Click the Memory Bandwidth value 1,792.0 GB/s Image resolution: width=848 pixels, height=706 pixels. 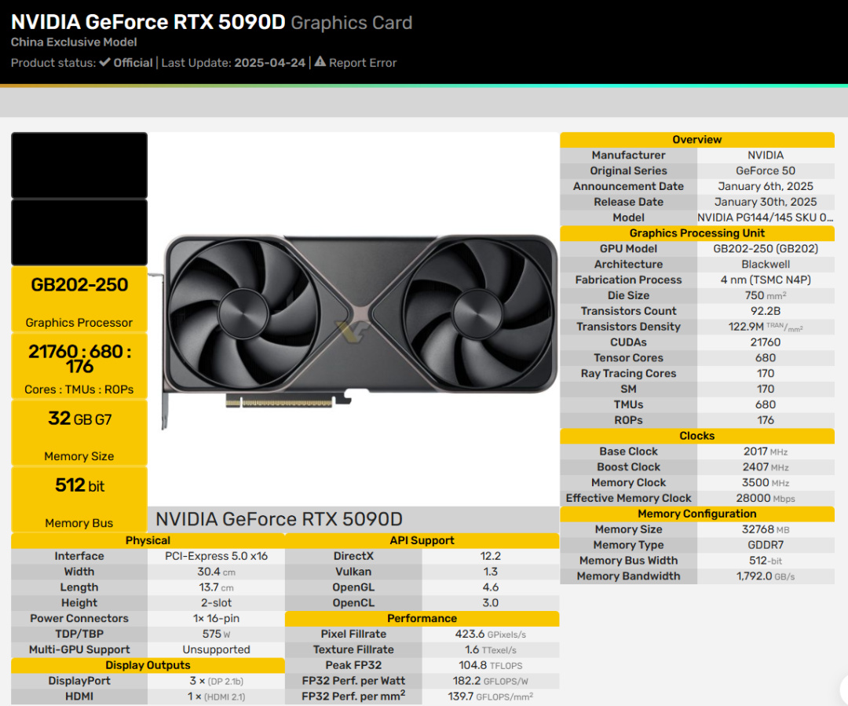[x=766, y=576]
